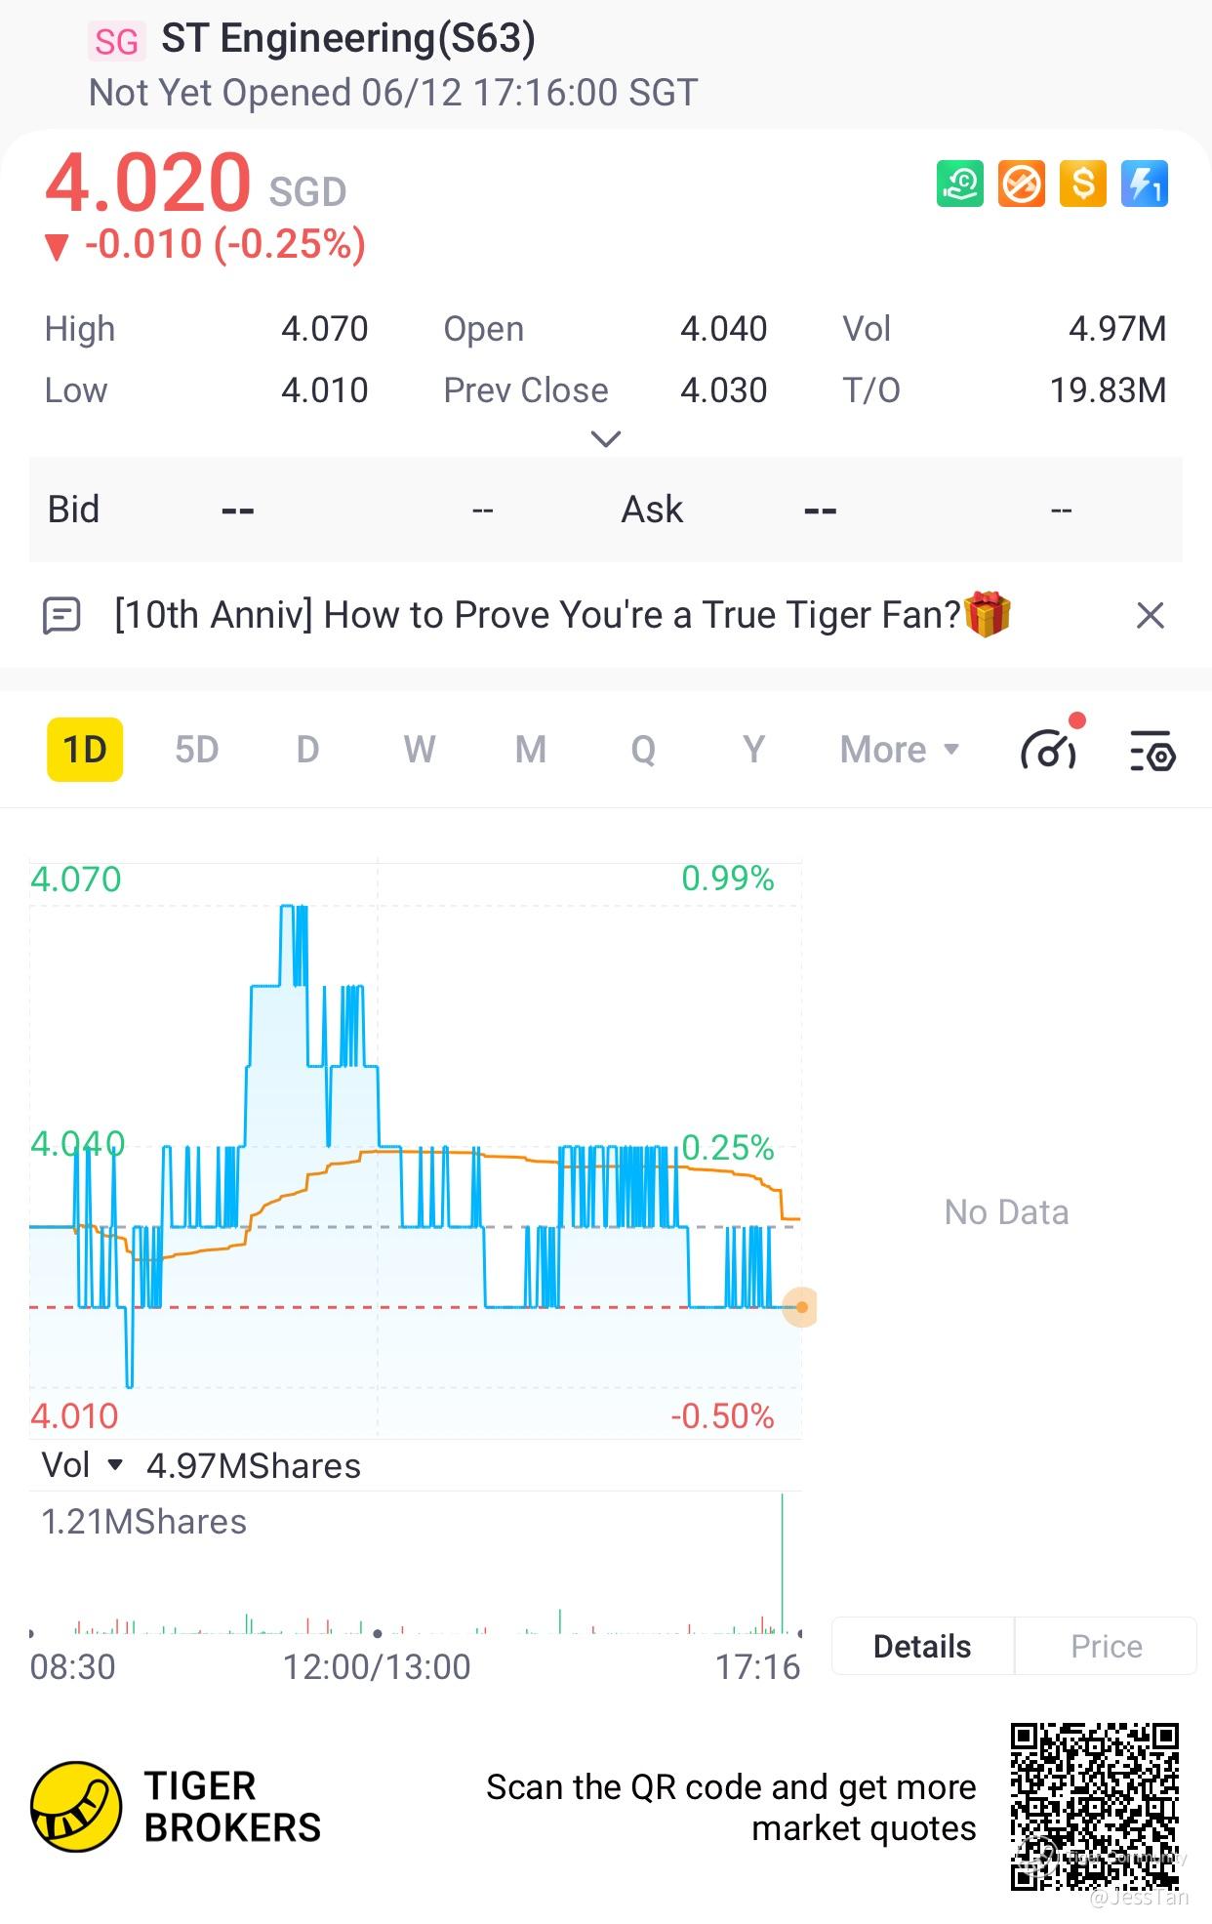Switch to the W weekly tab
This screenshot has height=1924, width=1212.
pyautogui.click(x=419, y=750)
